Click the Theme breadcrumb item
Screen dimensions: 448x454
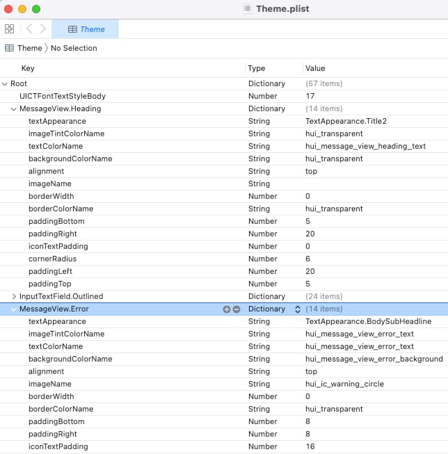(x=29, y=48)
